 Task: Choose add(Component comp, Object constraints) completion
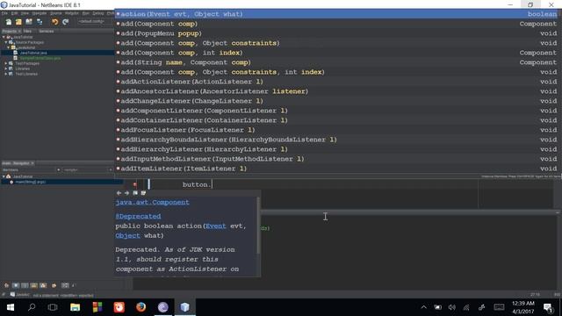coord(336,43)
